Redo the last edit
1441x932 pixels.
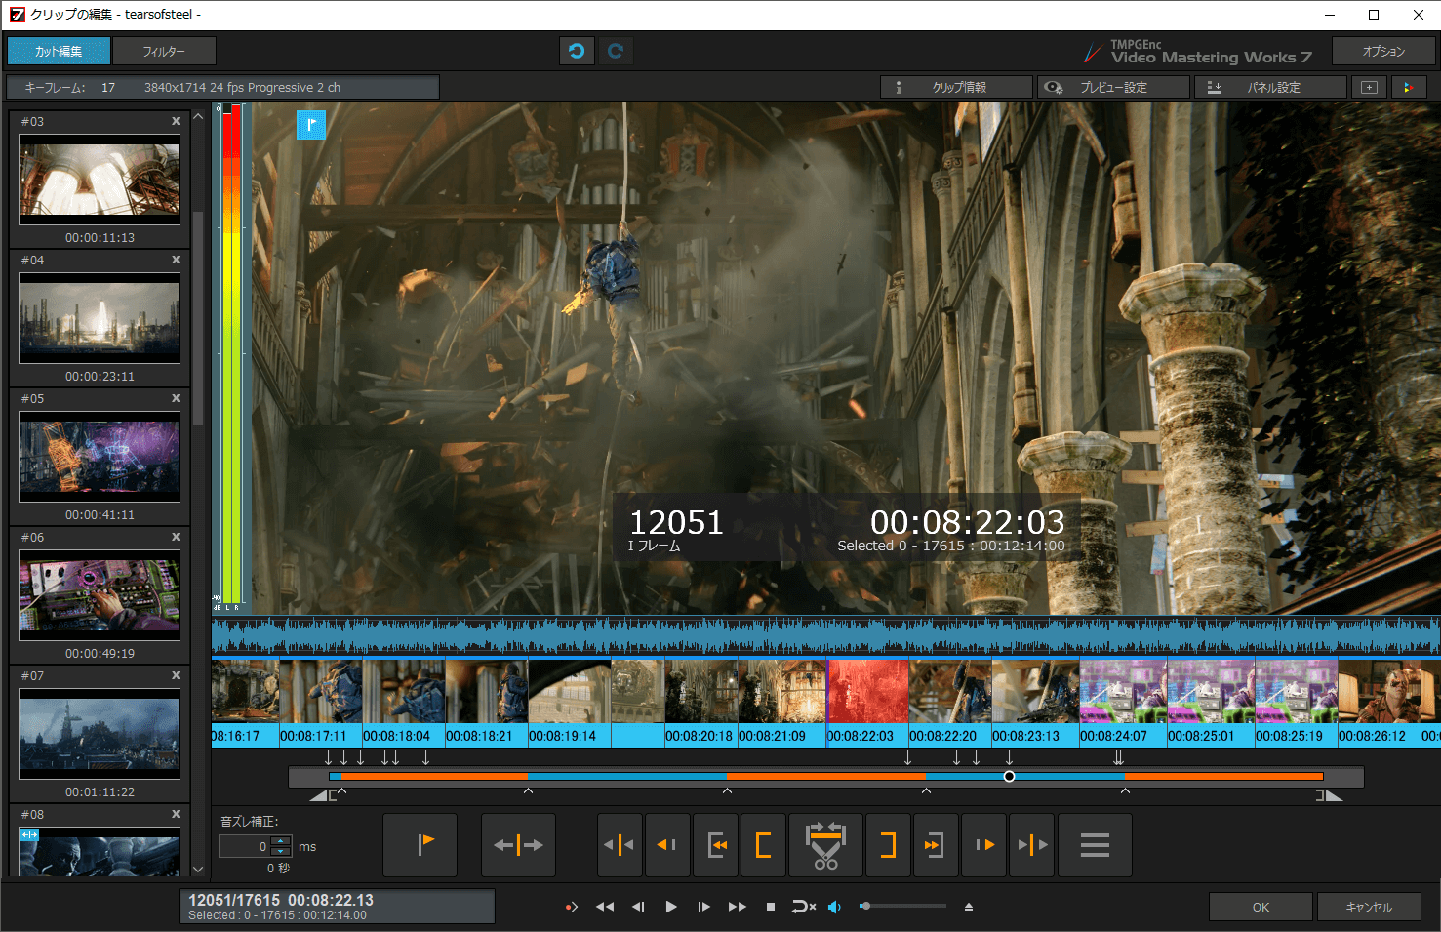[x=616, y=50]
